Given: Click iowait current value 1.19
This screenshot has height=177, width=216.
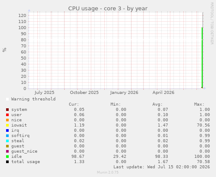Looking at the screenshot, I should 79,125.
